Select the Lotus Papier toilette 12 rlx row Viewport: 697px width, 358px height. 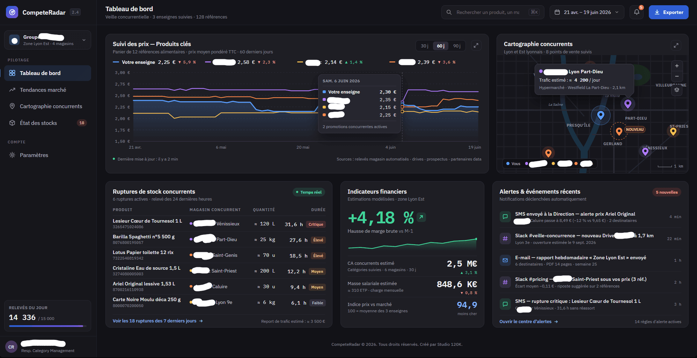pyautogui.click(x=219, y=255)
